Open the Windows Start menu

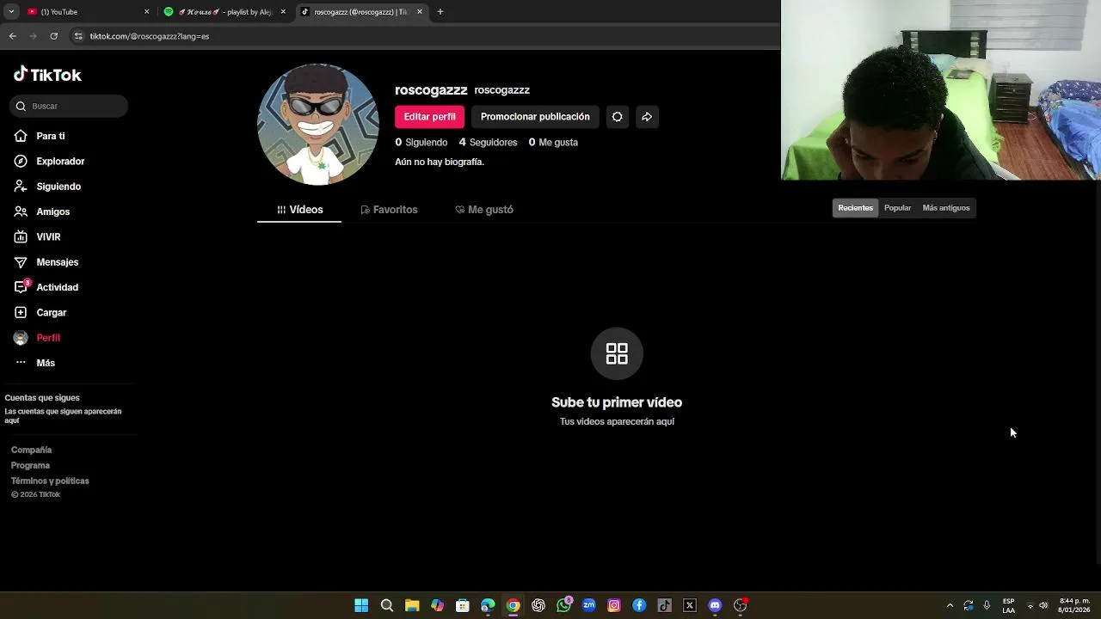point(361,605)
